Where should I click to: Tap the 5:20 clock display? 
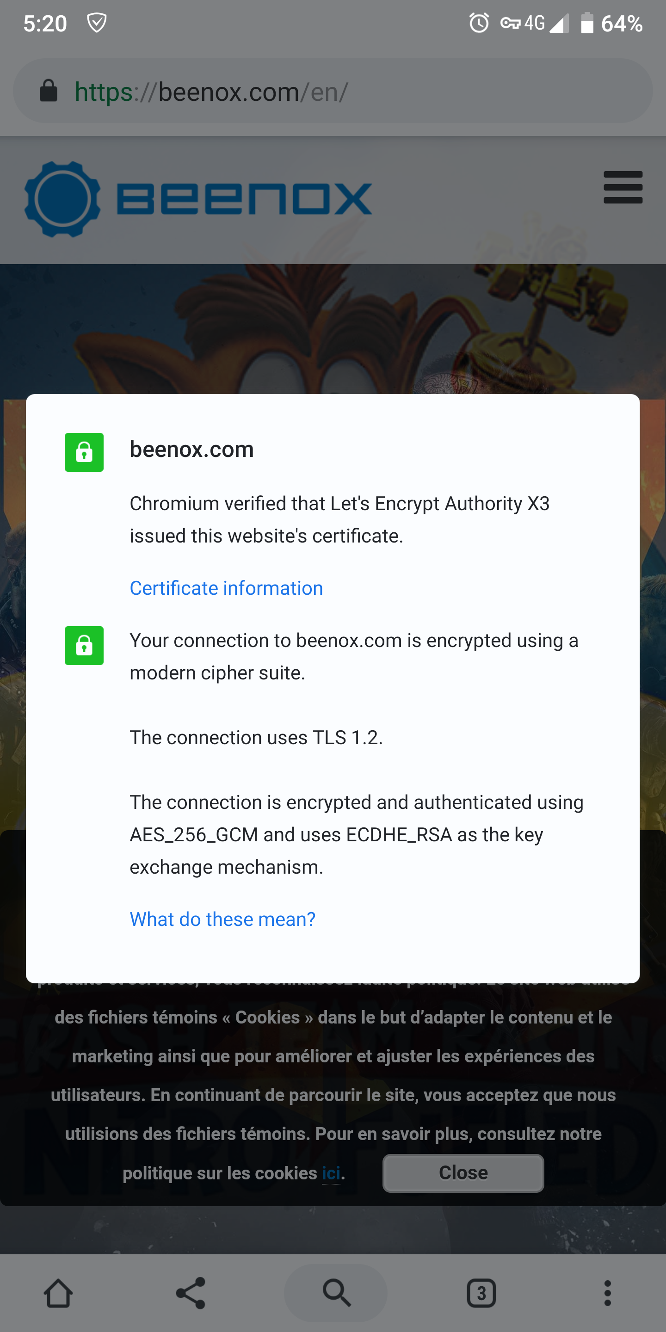(44, 23)
